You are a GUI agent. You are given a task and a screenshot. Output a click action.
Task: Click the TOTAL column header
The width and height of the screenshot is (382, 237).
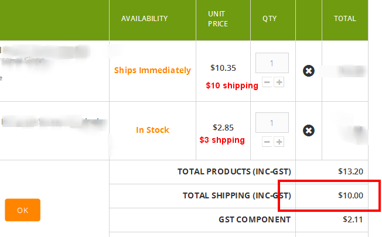point(345,19)
